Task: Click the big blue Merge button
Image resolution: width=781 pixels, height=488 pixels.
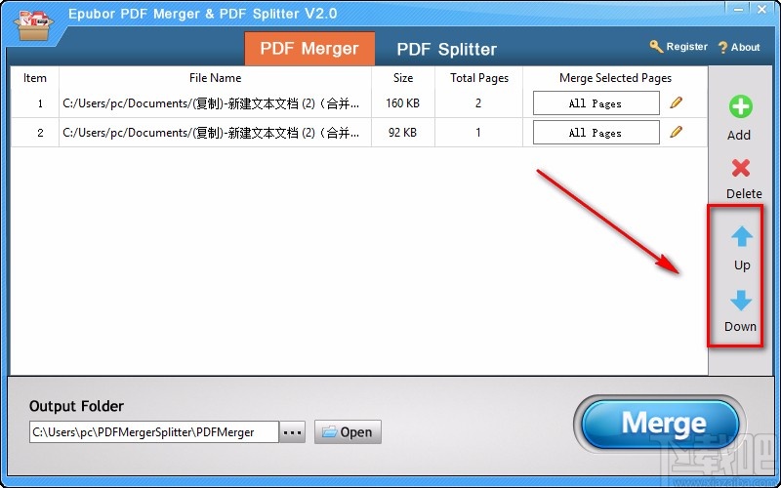Action: [x=661, y=424]
